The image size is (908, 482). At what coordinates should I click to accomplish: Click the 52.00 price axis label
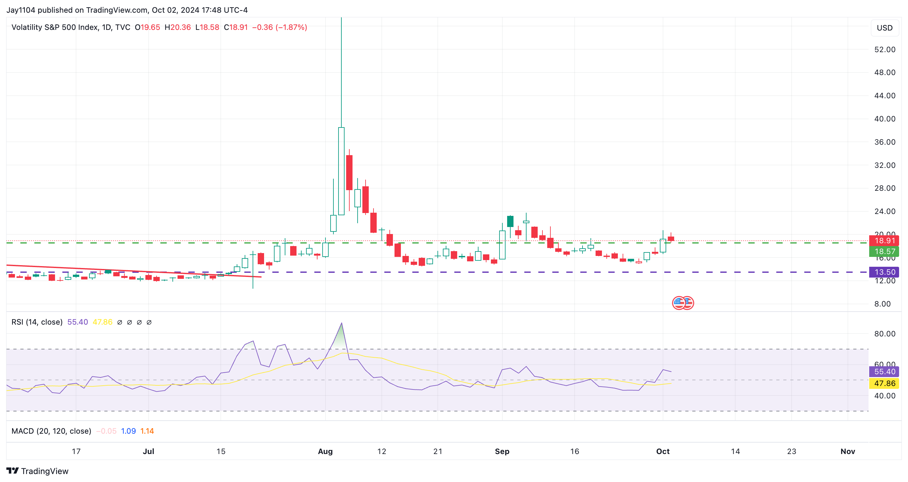coord(885,49)
